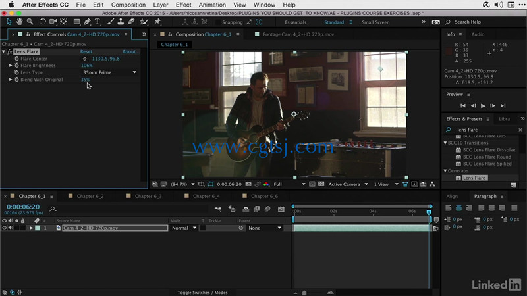Expand Flare Brightness property
This screenshot has width=527, height=296.
11,65
